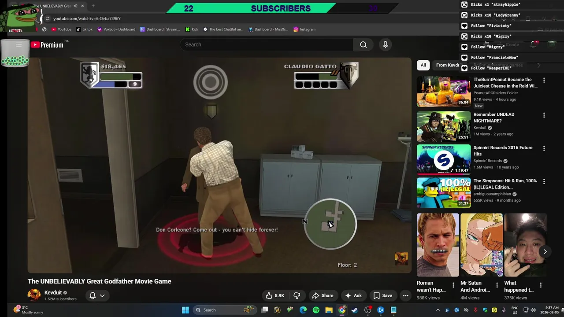The width and height of the screenshot is (564, 317).
Task: Open Steam from the taskbar
Action: 355,310
